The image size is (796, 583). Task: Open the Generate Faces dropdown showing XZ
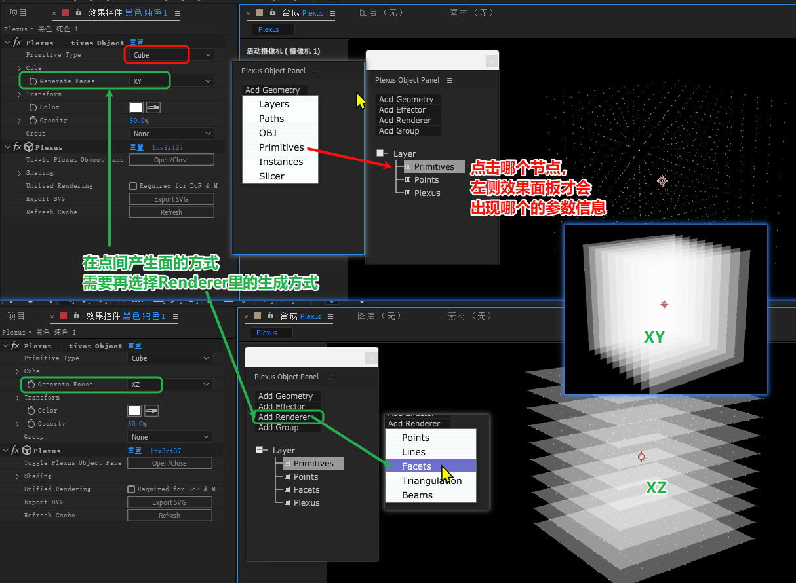point(170,385)
